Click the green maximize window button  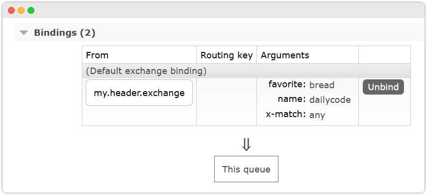[31, 11]
